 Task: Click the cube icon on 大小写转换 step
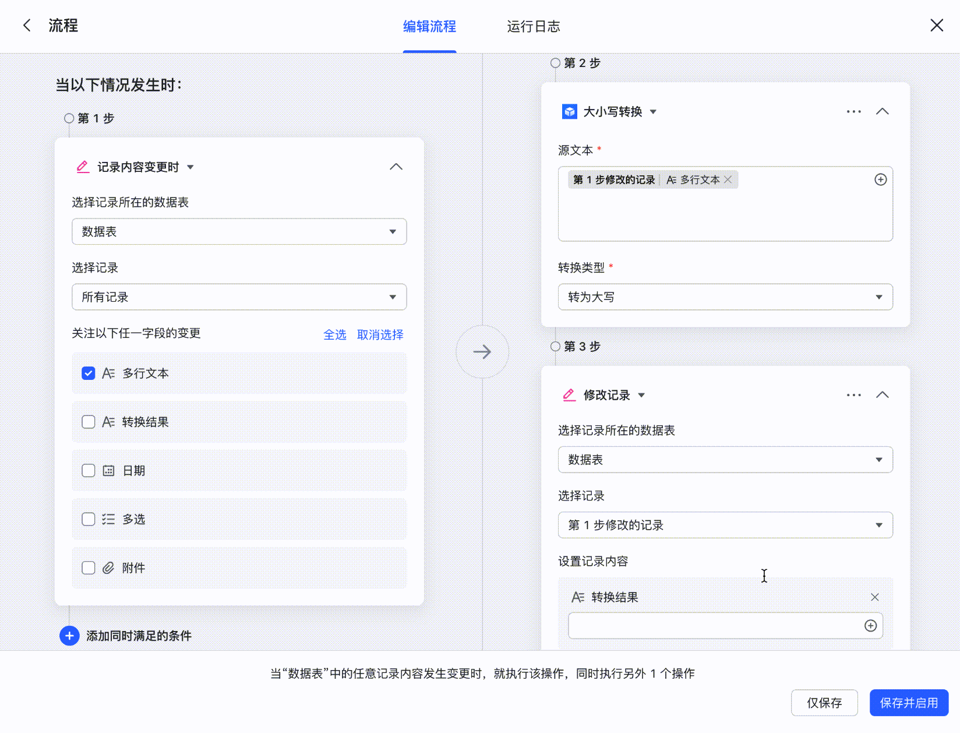pyautogui.click(x=569, y=111)
